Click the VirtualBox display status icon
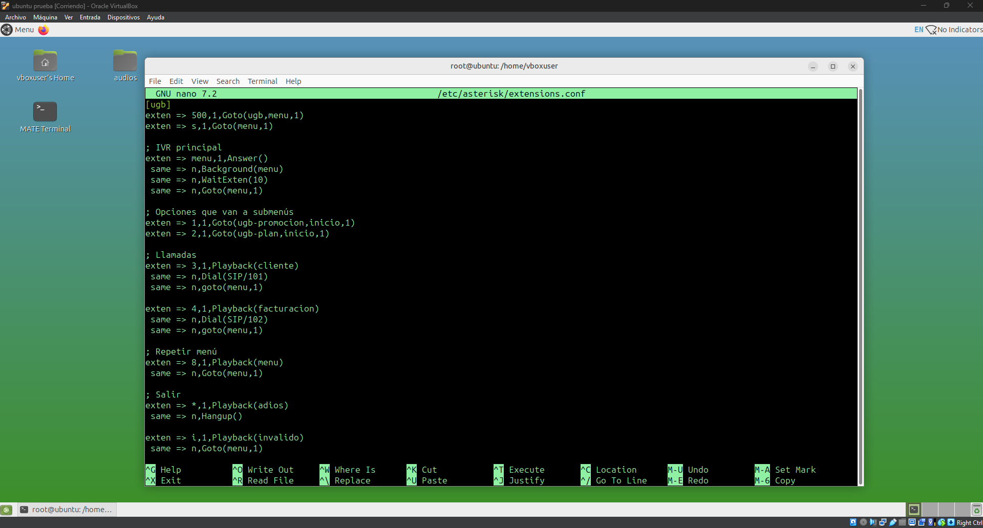Screen dimensions: 983x528 912,522
